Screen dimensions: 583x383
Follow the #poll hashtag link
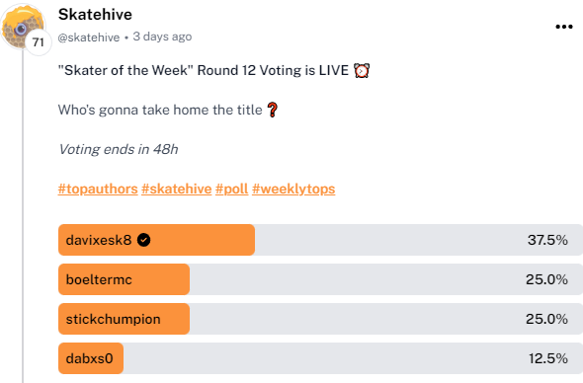coord(231,189)
